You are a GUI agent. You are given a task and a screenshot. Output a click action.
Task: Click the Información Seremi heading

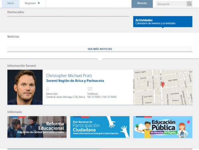tap(22, 66)
